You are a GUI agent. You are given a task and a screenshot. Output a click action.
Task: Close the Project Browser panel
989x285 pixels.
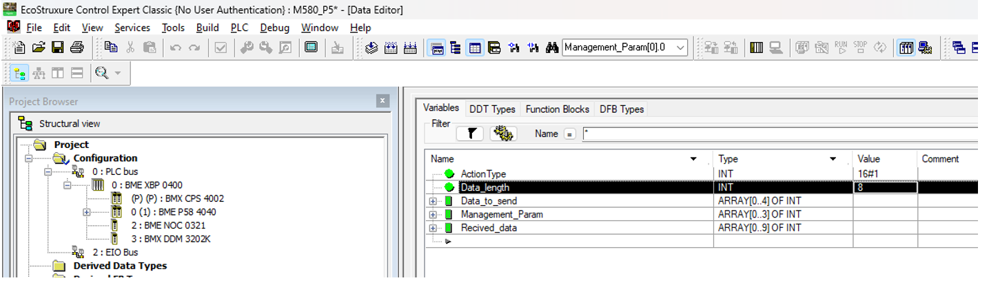[x=383, y=101]
